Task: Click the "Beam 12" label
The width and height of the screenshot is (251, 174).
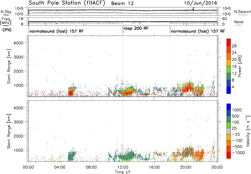Action: [122, 3]
